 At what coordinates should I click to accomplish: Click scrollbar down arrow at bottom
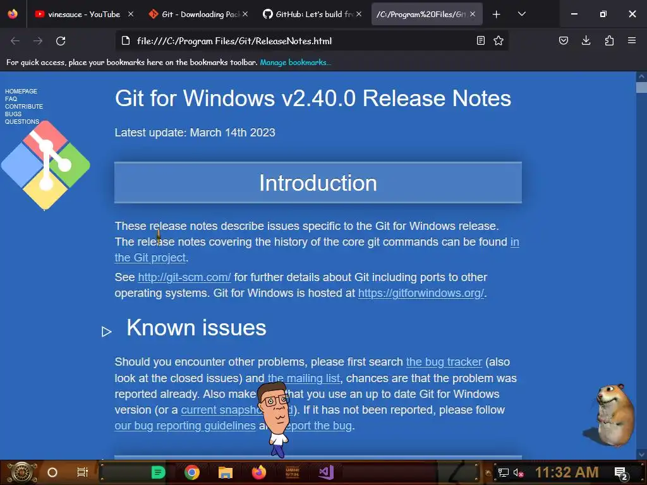[641, 455]
